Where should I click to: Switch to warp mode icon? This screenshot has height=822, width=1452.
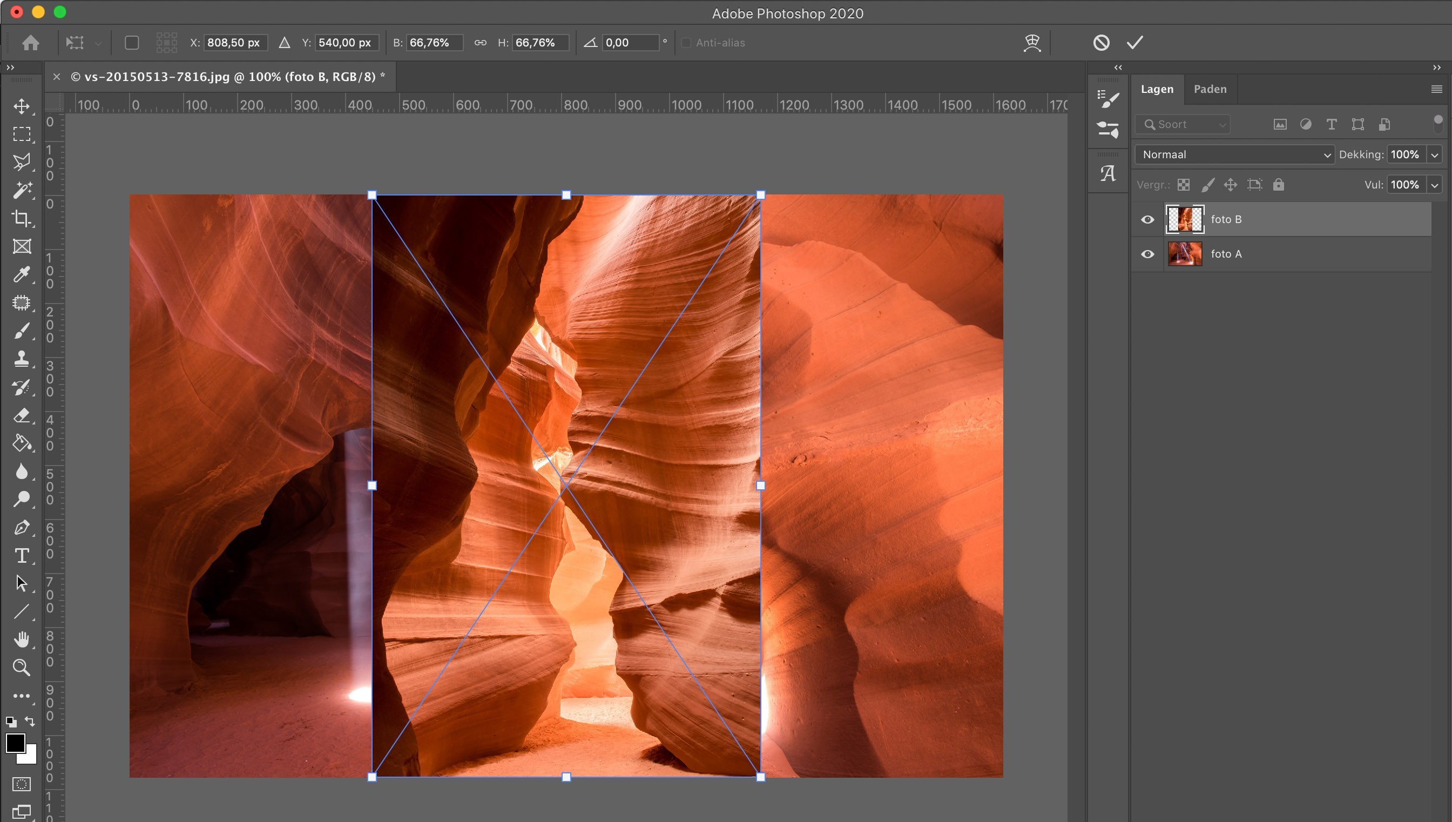click(1031, 42)
